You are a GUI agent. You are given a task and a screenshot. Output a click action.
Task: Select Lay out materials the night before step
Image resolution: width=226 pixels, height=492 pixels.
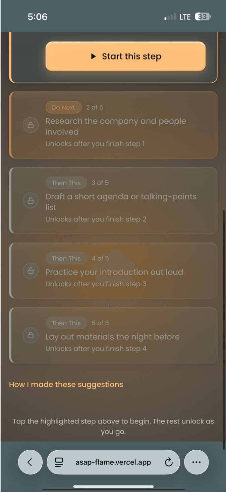point(113,335)
